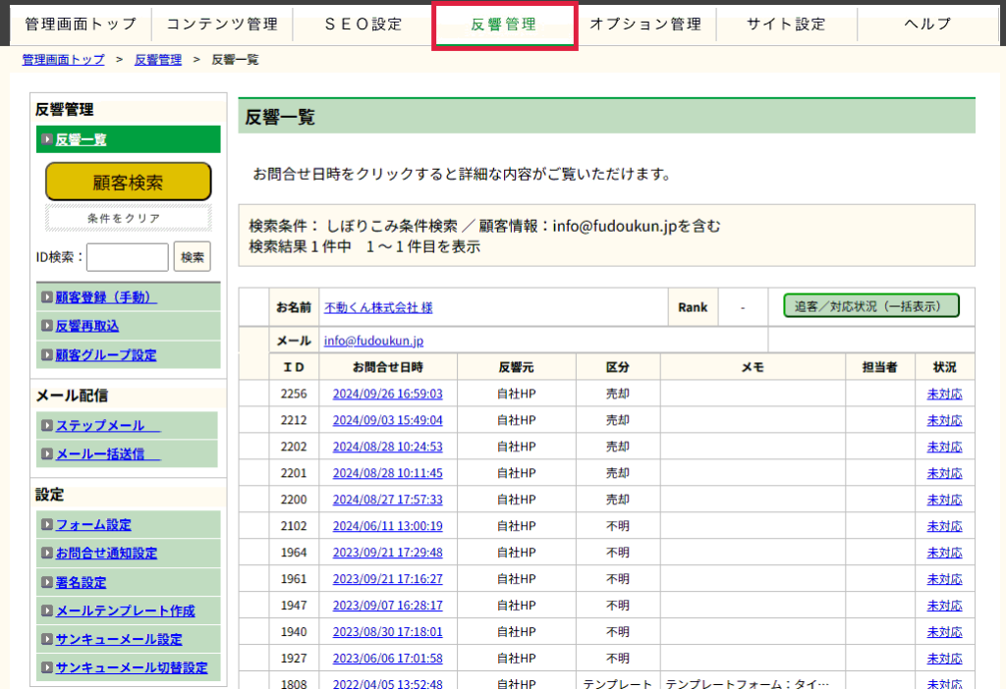1006x689 pixels.
Task: Open ステップメール in the sidebar
Action: pyautogui.click(x=100, y=426)
